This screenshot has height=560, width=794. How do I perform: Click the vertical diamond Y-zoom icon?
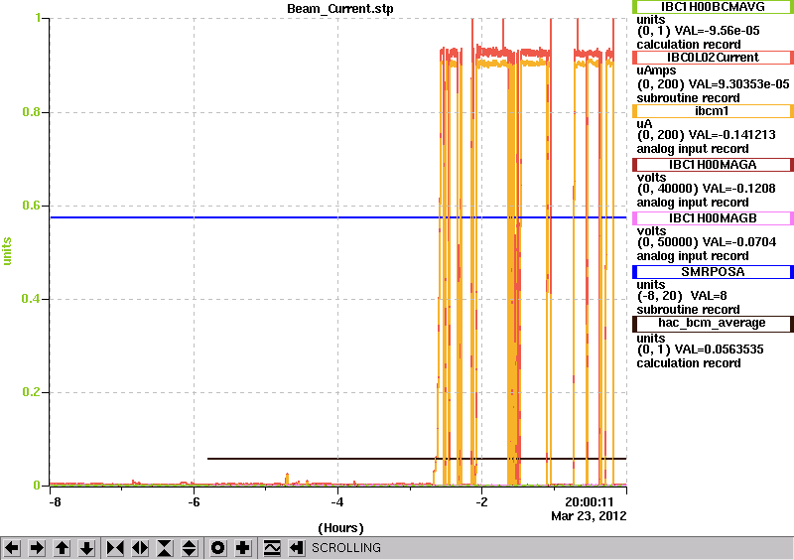[190, 548]
